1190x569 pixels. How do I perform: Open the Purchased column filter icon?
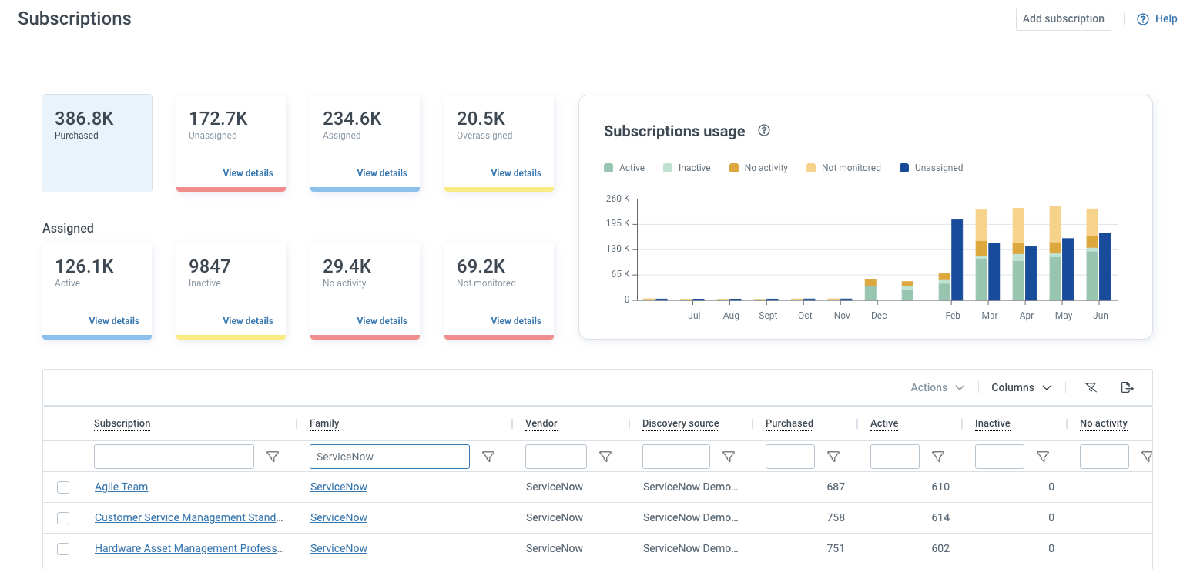(833, 457)
